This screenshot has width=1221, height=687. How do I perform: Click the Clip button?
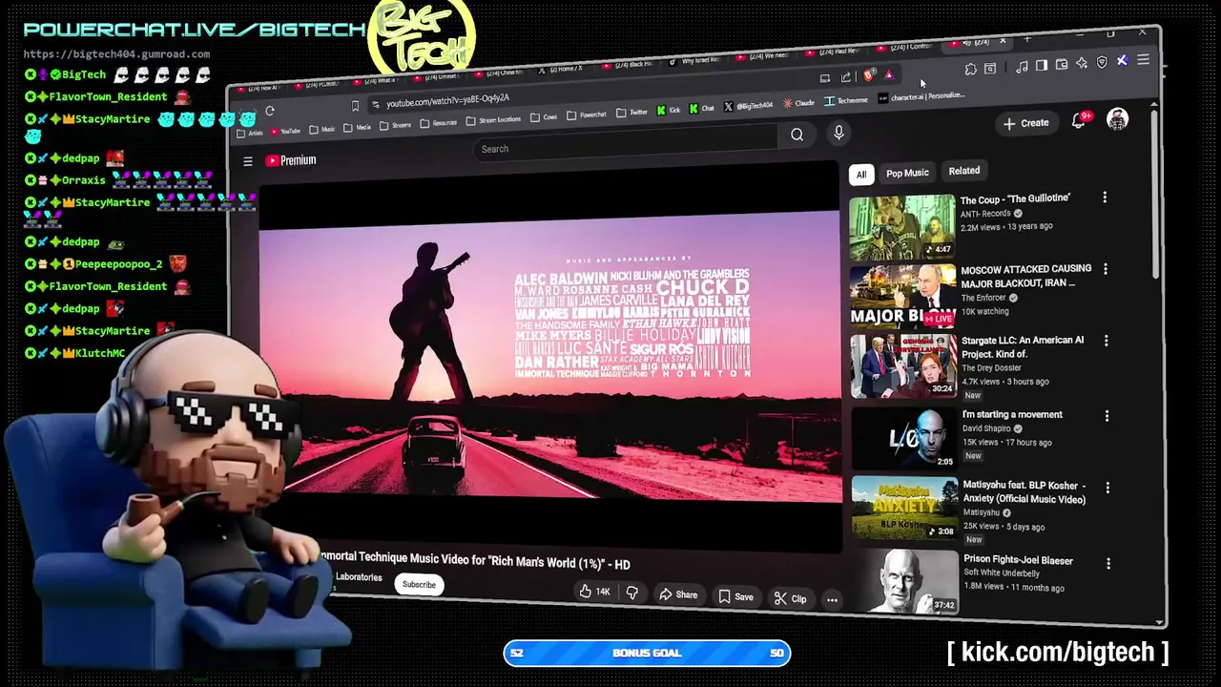(x=791, y=599)
